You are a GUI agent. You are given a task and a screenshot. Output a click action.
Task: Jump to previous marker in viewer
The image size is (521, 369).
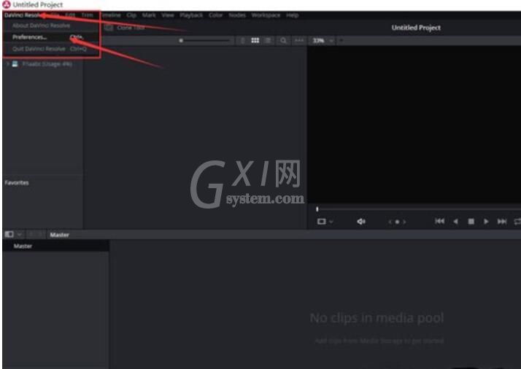[x=390, y=222]
